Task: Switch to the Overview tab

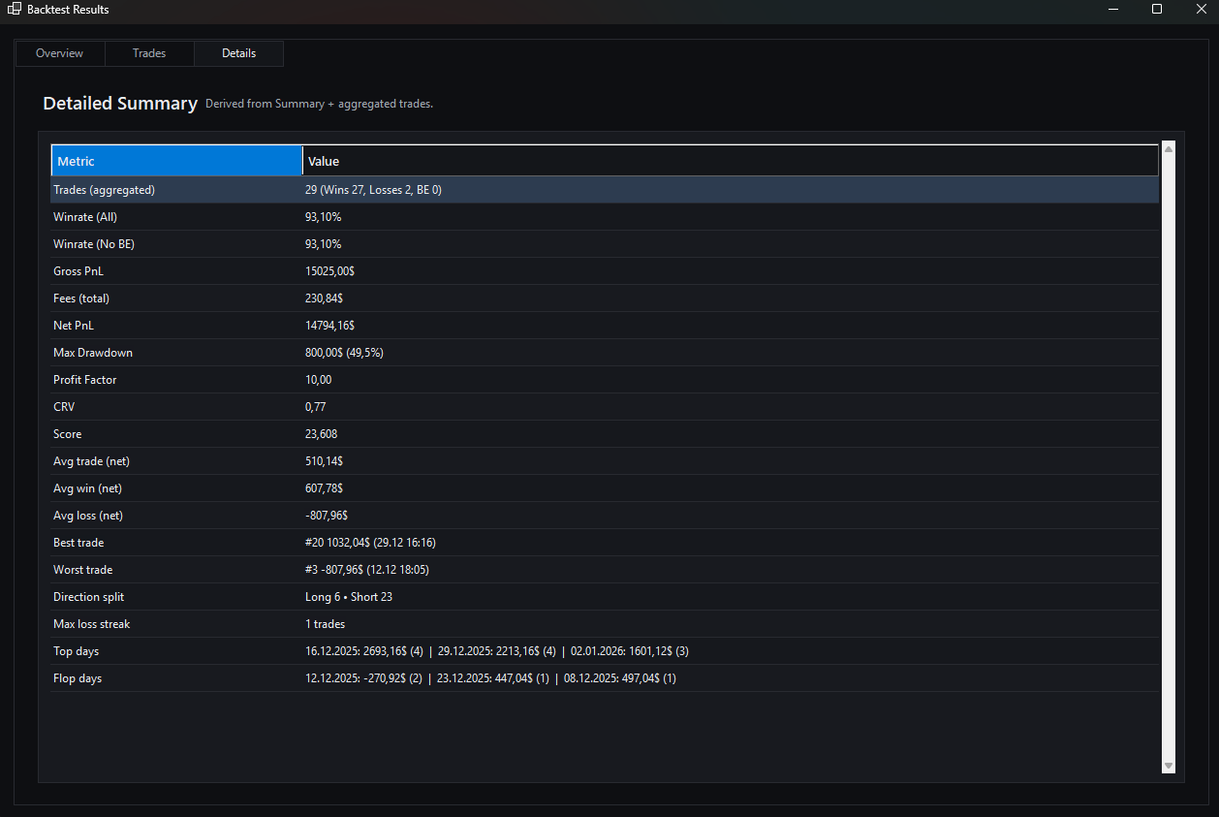Action: [x=60, y=53]
